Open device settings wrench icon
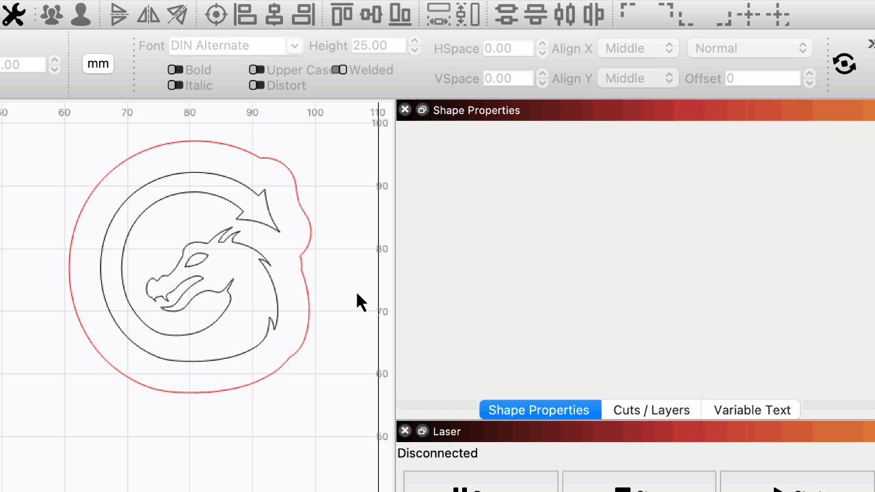 pos(13,14)
